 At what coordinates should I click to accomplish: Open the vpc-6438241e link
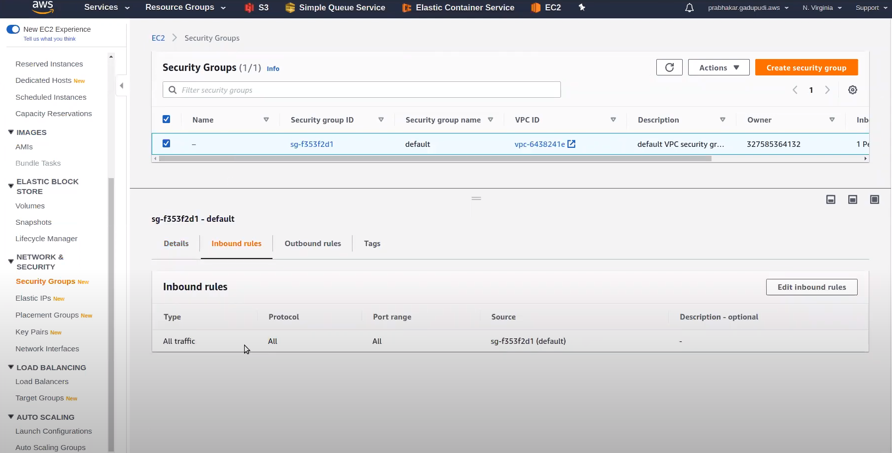539,144
